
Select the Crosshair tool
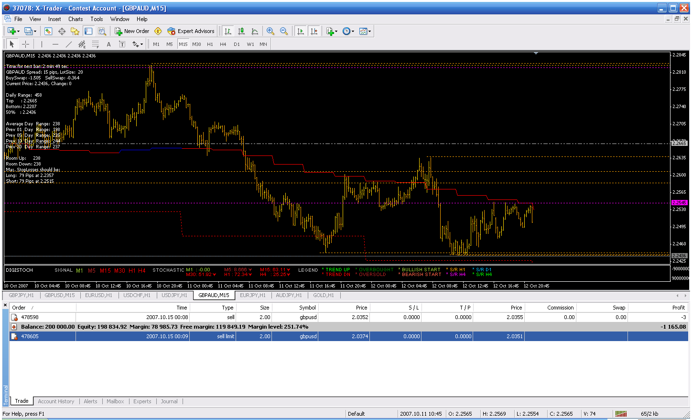(x=25, y=44)
